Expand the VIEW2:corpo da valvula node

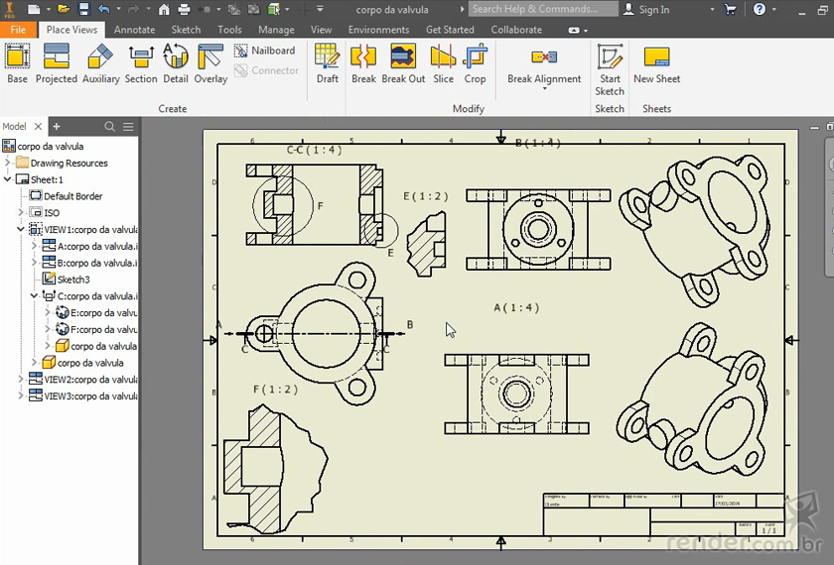point(21,380)
